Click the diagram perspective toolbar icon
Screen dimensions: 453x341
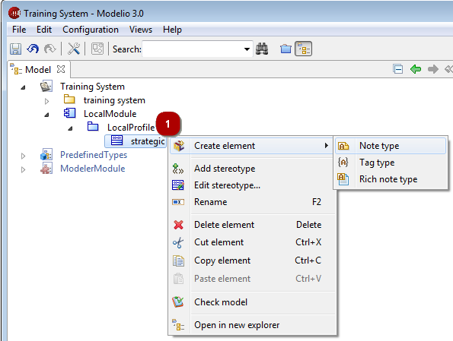pos(97,49)
